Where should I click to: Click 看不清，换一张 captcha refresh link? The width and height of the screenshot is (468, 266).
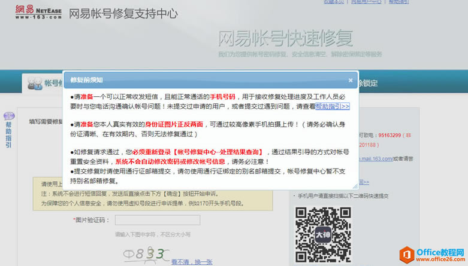tap(192, 262)
